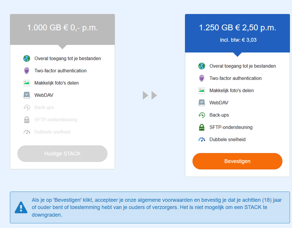Click 'Dubbele snelheid' label in the paid plan
Viewport: 292px width, 228px height.
click(x=227, y=139)
